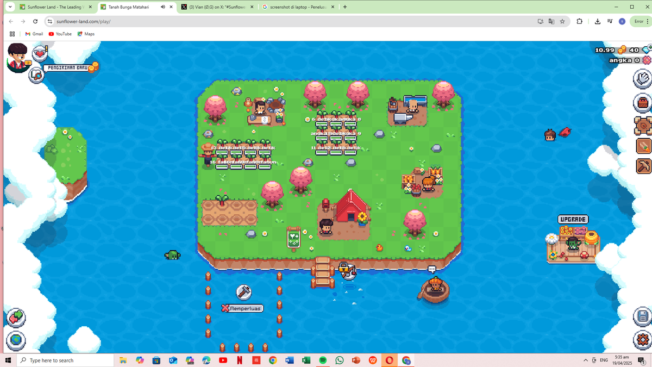Open the red toolbox build menu

click(643, 102)
